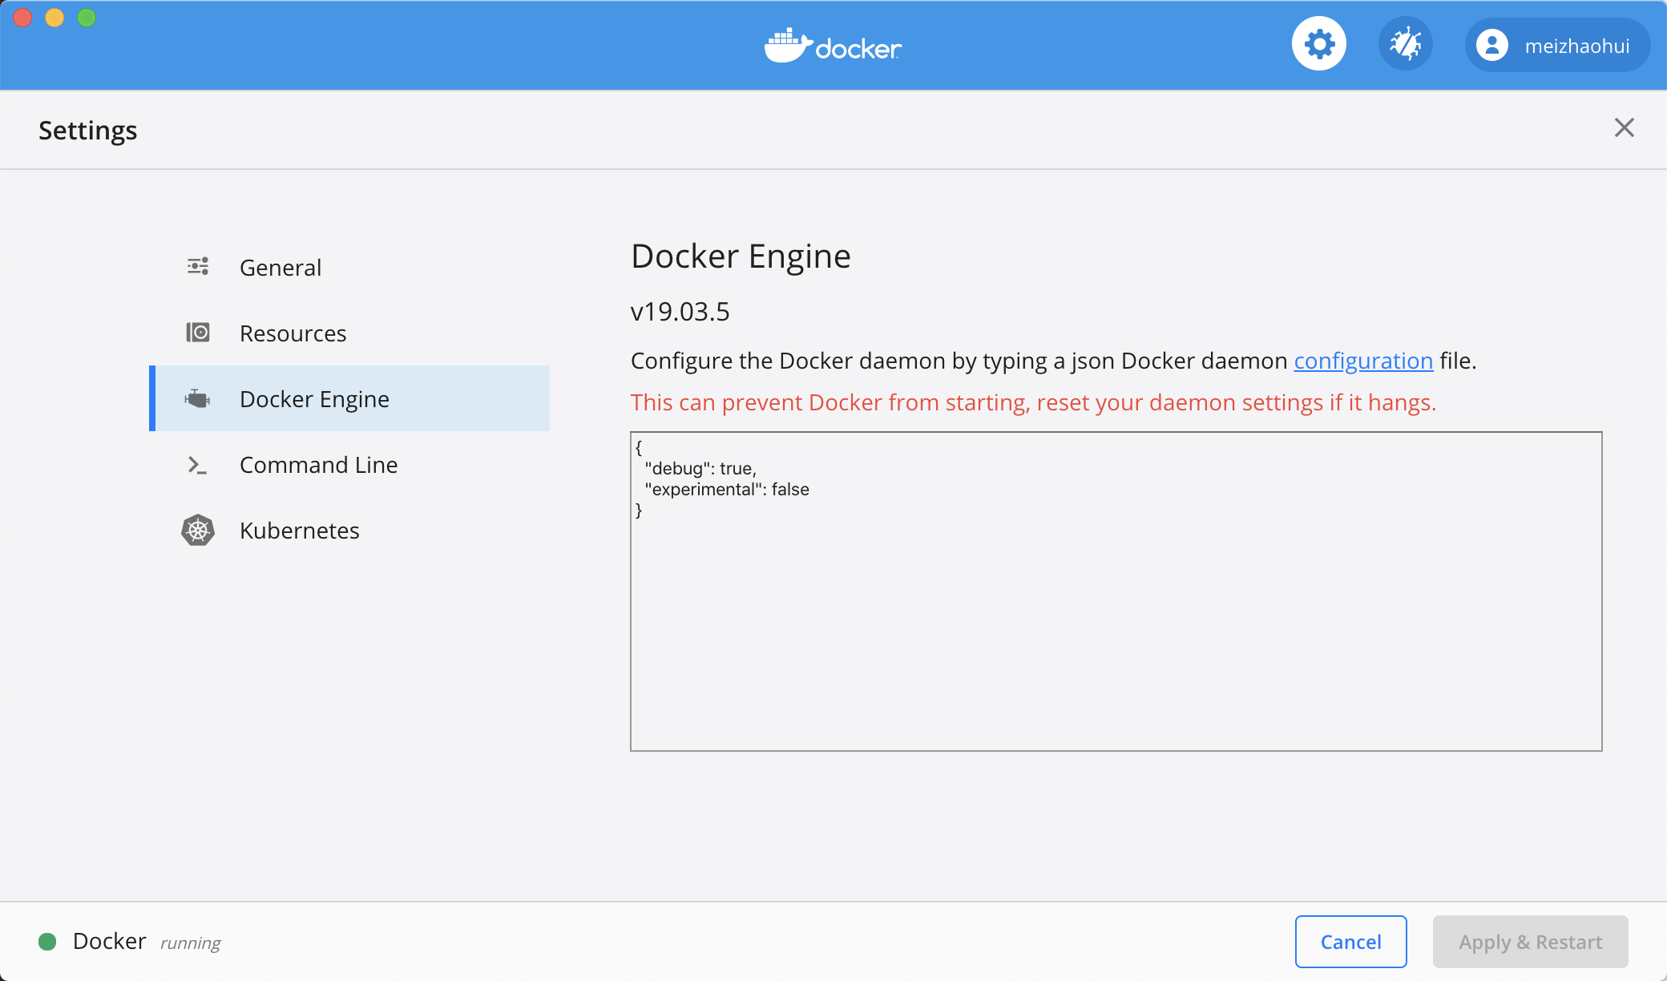Viewport: 1667px width, 981px height.
Task: Click the General sliders icon
Action: pos(198,266)
